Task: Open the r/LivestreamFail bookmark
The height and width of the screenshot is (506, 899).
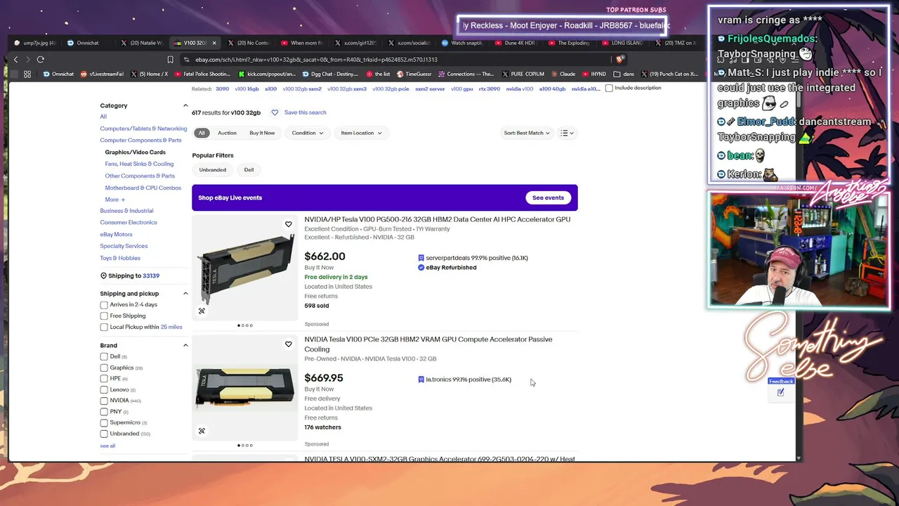Action: point(103,74)
